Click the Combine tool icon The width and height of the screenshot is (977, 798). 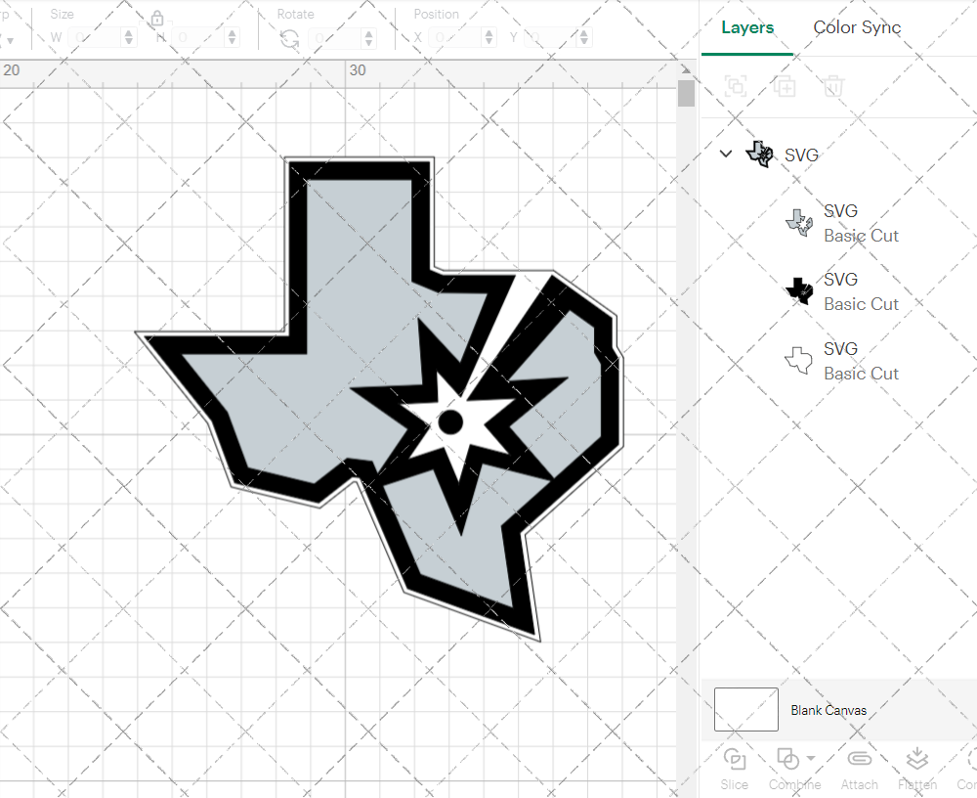coord(788,759)
